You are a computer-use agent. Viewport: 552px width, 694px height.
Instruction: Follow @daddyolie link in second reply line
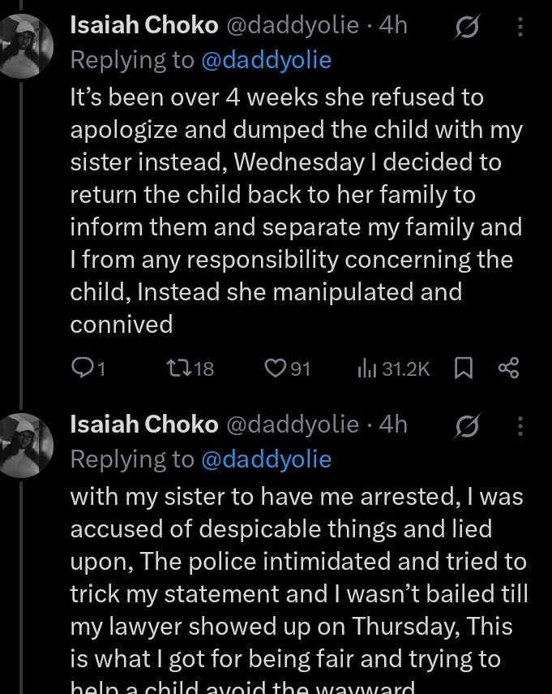tap(266, 459)
